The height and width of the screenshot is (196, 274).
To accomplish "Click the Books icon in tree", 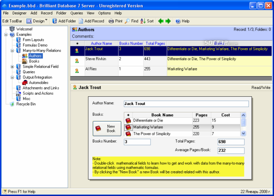I will (x=25, y=61).
